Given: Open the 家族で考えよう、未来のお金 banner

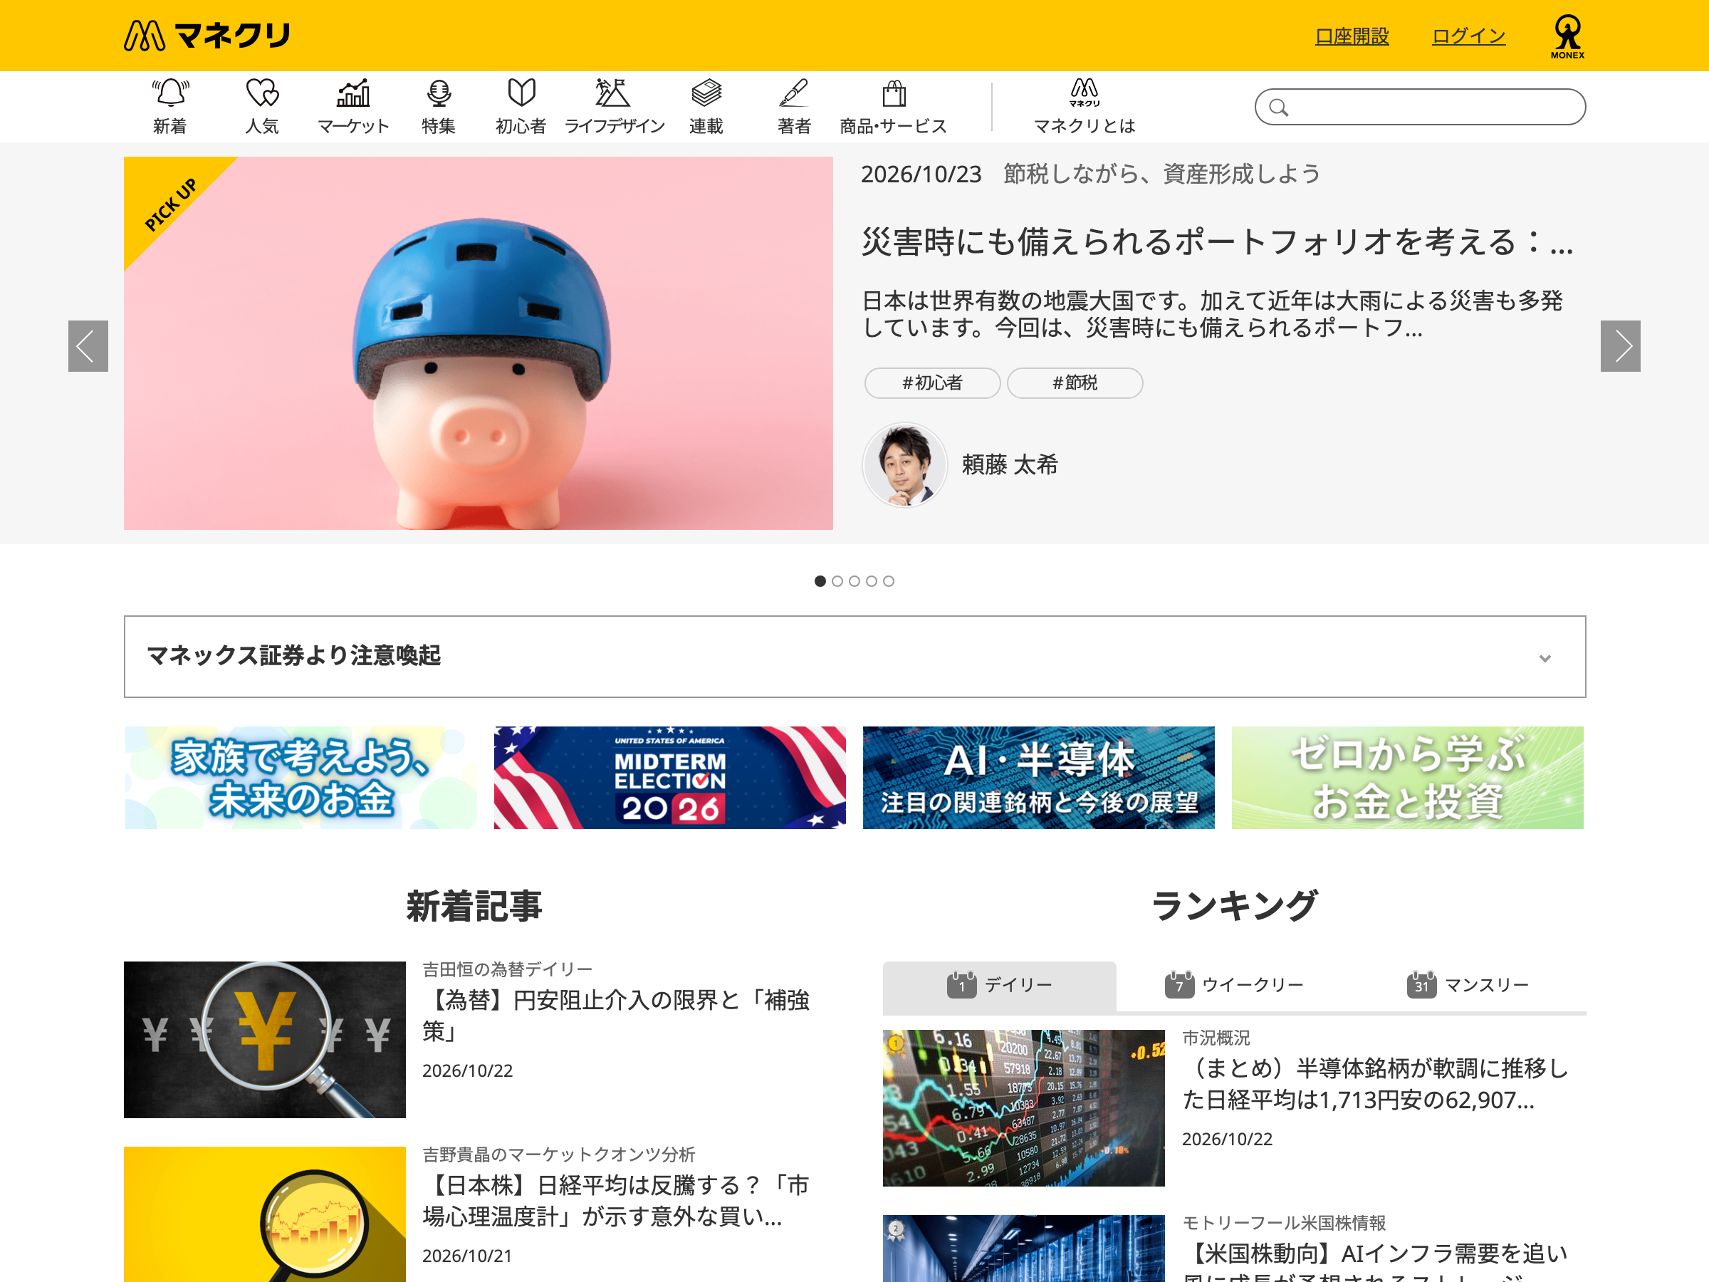Looking at the screenshot, I should (300, 778).
